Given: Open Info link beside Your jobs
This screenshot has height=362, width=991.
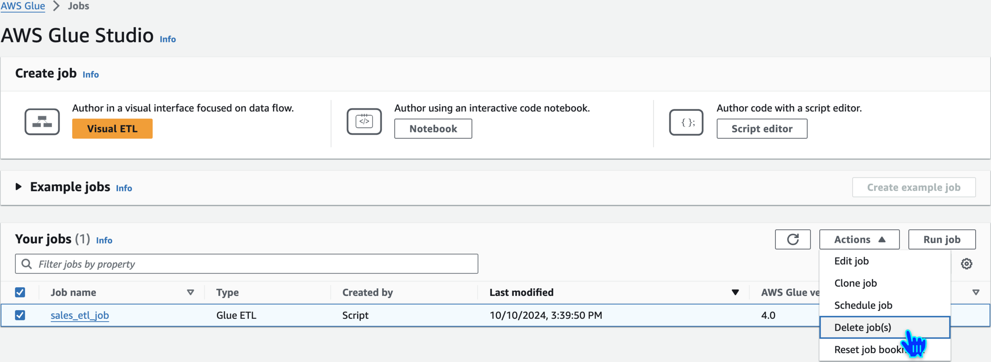Looking at the screenshot, I should point(104,240).
